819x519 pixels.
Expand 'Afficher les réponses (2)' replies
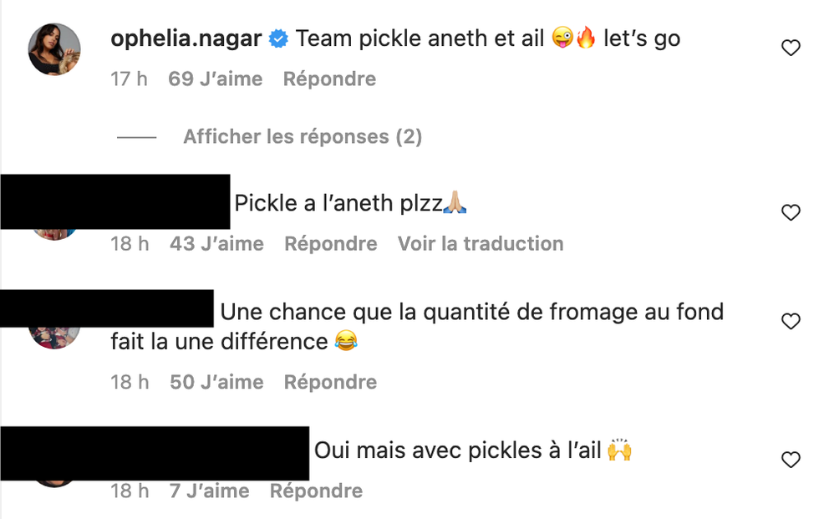tap(303, 136)
